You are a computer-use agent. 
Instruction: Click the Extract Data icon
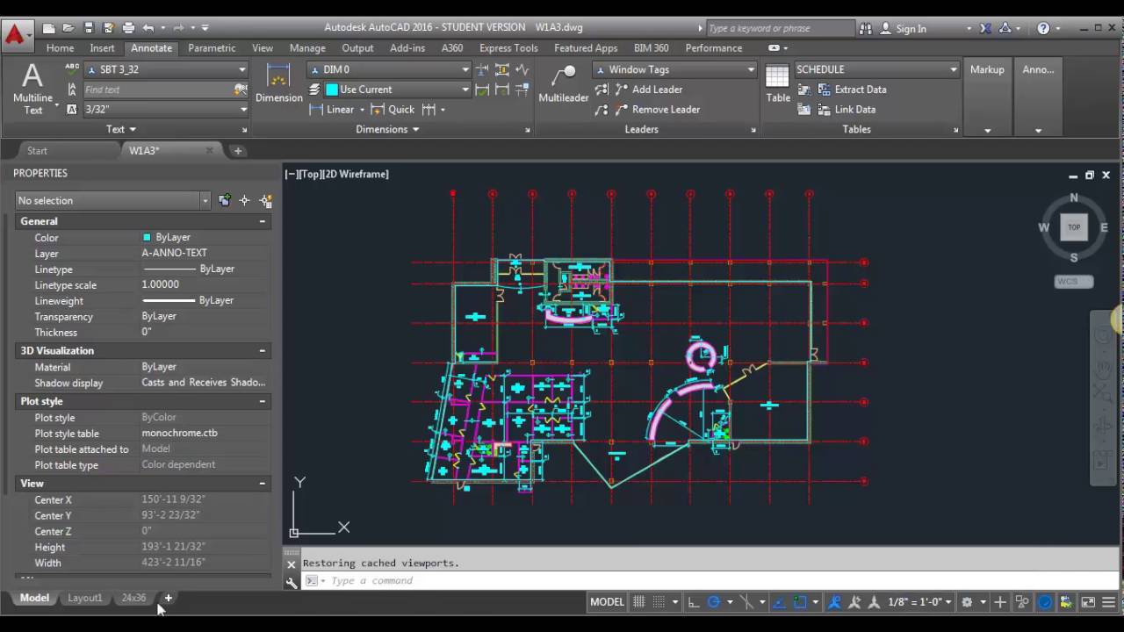825,90
